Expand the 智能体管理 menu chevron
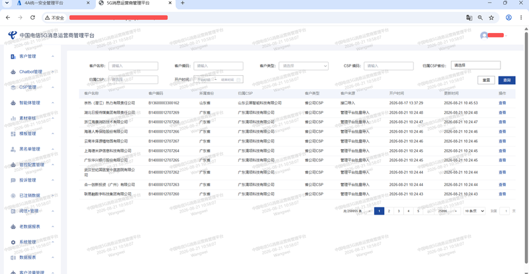 tap(53, 103)
